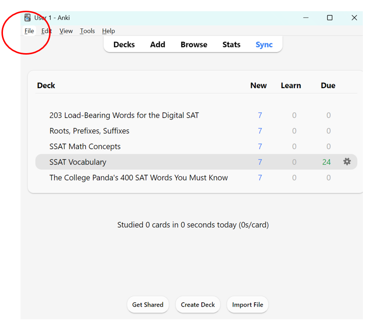Click the Due count 0 for SSAT Math Concepts
Viewport: 377px width, 332px height.
pos(328,147)
